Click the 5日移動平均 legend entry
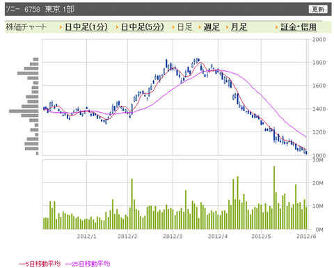The width and height of the screenshot is (334, 268). [40, 264]
